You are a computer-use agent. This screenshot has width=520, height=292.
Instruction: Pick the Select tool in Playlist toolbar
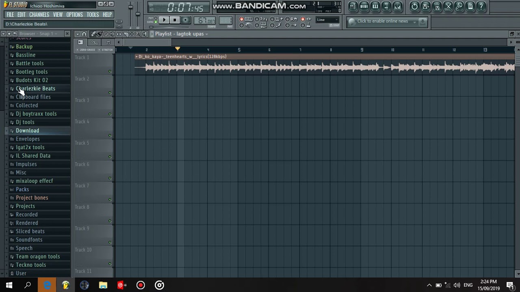pyautogui.click(x=132, y=34)
